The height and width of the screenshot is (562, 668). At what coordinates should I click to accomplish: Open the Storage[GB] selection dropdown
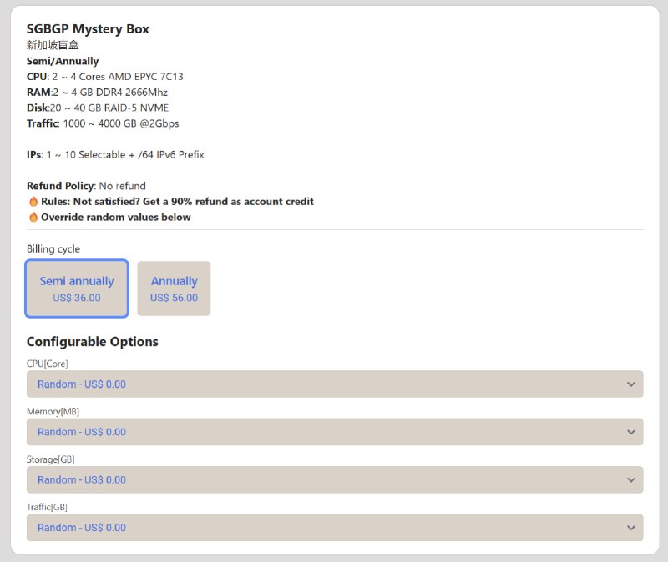coord(334,480)
